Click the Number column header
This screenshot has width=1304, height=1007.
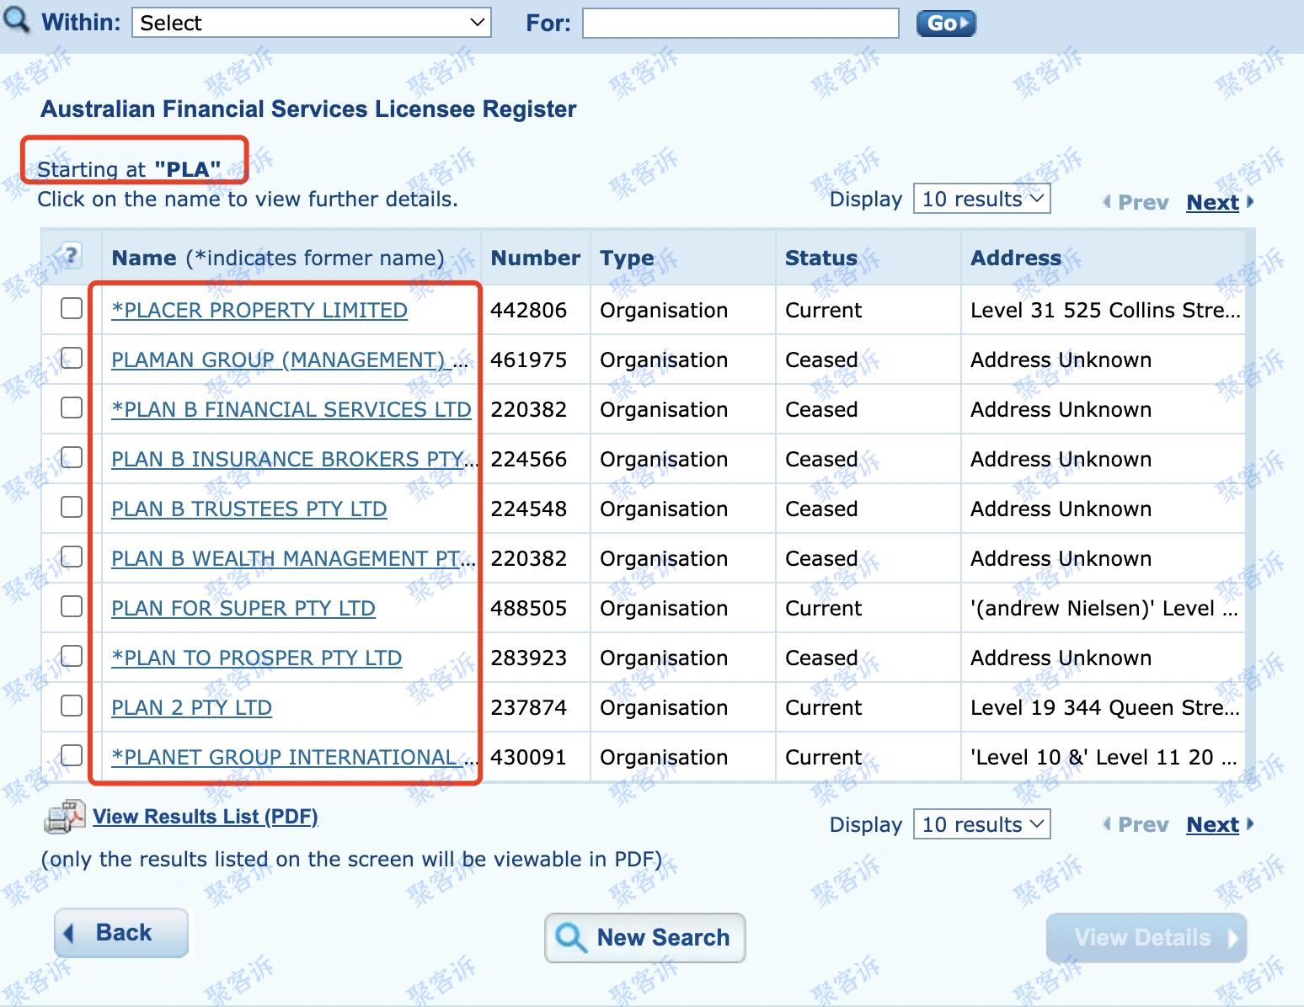(536, 258)
